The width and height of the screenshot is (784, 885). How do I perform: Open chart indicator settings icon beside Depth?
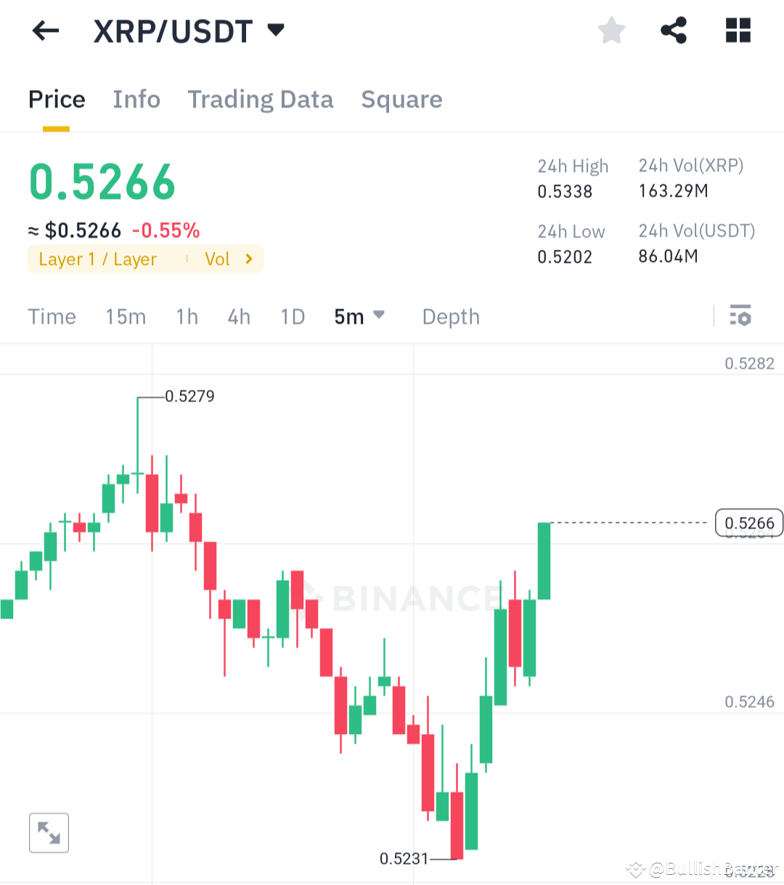[740, 317]
